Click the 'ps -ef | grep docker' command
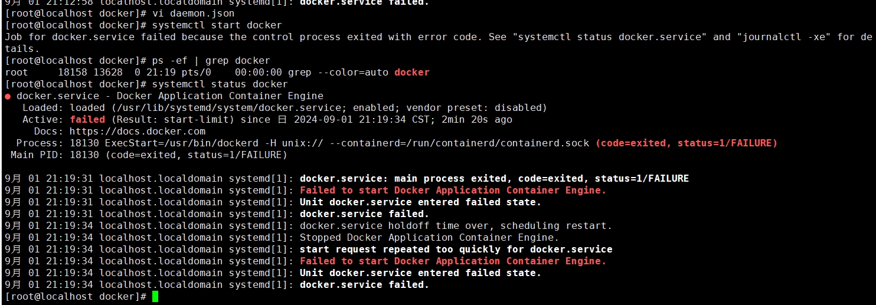The height and width of the screenshot is (305, 876). tap(211, 60)
